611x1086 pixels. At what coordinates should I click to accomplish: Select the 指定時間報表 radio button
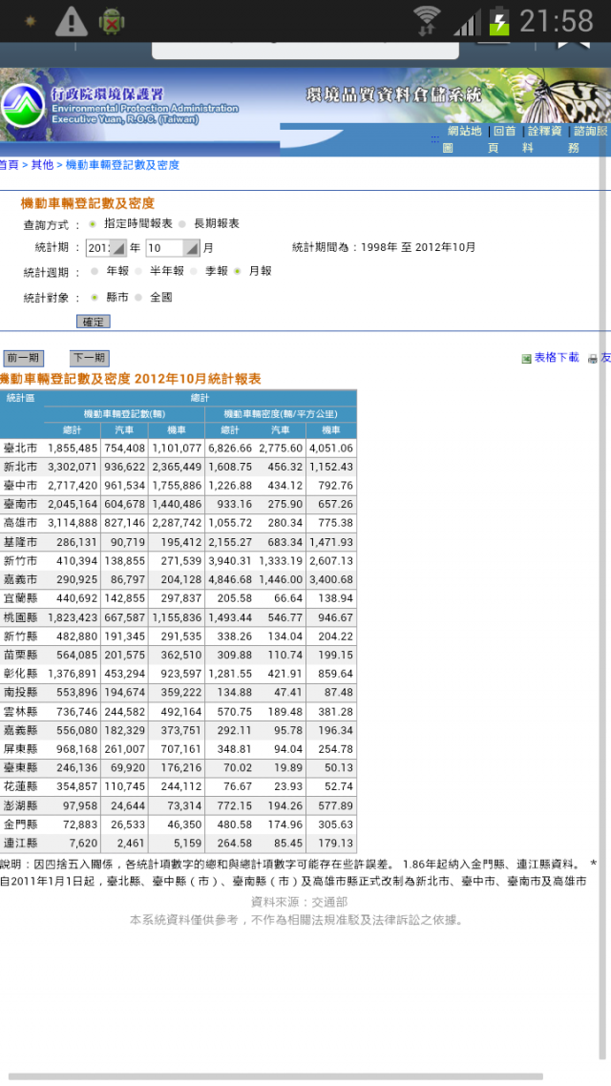point(93,224)
